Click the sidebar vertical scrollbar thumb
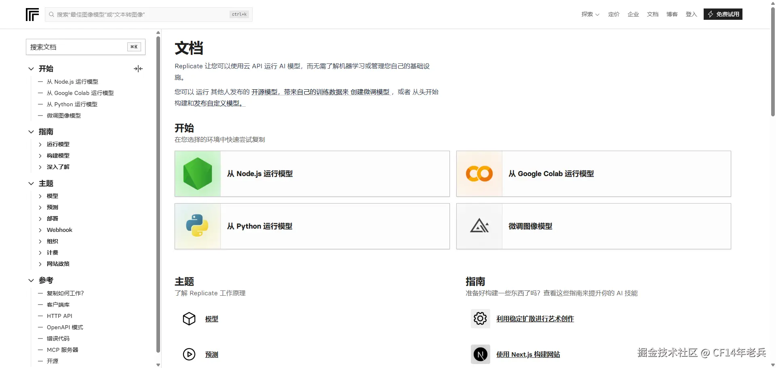 coord(158,195)
